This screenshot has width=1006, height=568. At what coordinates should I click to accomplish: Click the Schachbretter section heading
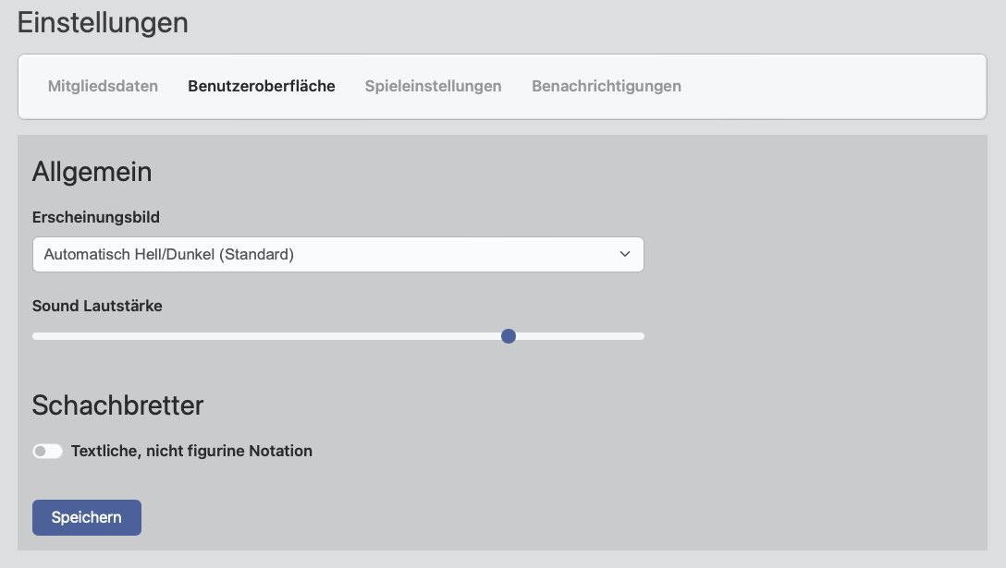(117, 405)
